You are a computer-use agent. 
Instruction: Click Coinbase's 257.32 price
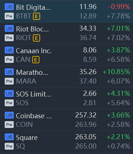pyautogui.click(x=86, y=115)
